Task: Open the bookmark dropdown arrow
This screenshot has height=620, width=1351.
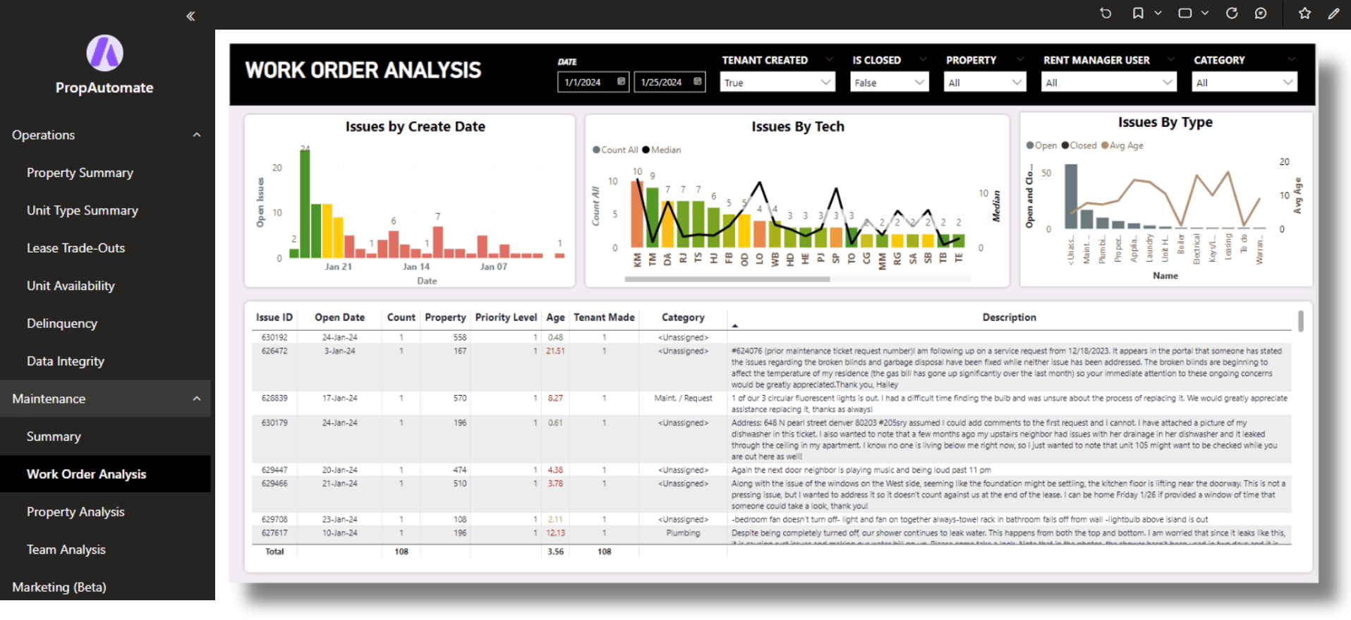Action: tap(1158, 13)
